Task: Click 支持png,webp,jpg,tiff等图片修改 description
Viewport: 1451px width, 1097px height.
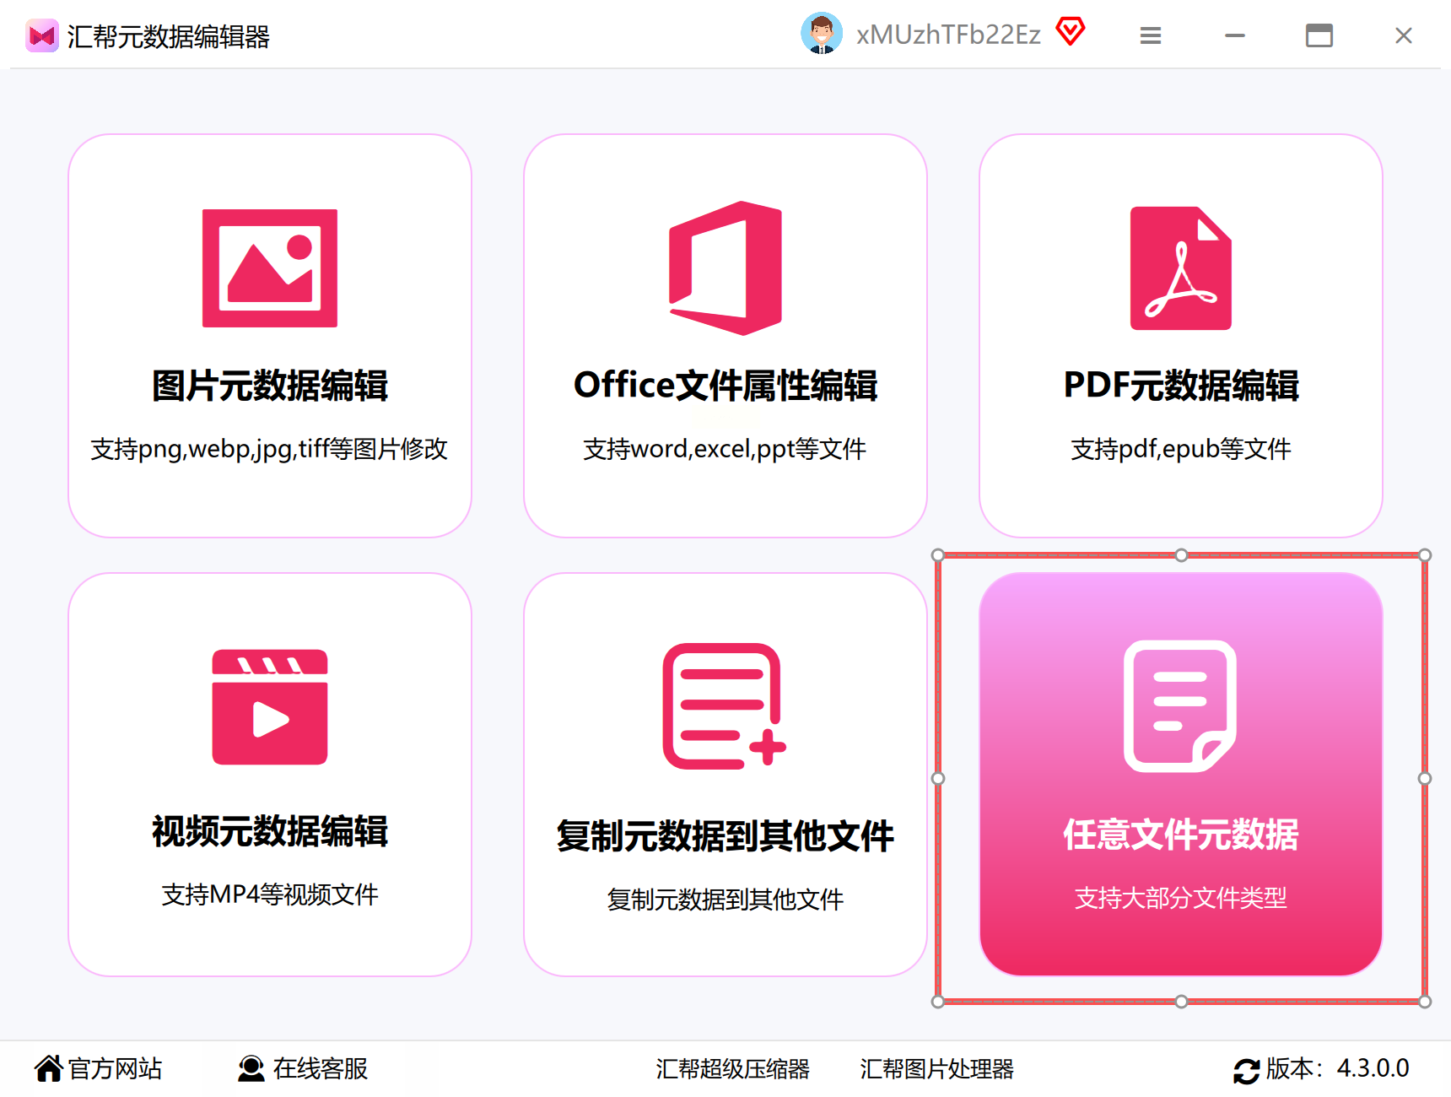Action: click(269, 449)
